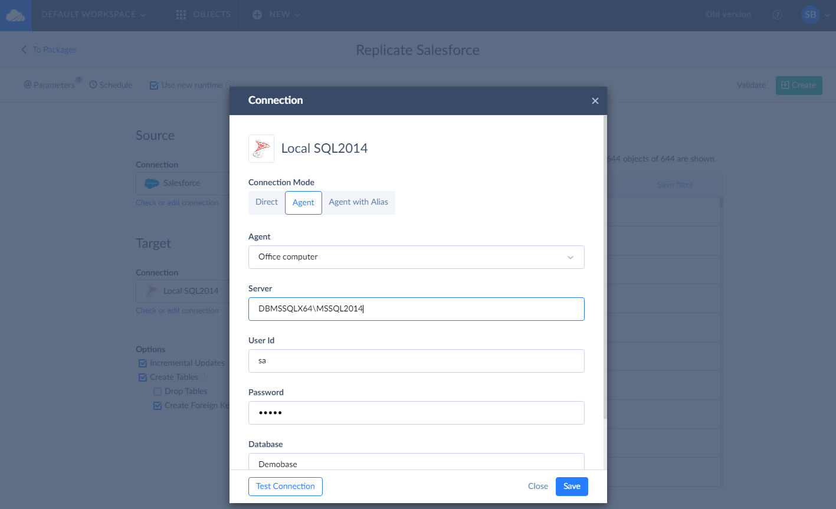This screenshot has height=509, width=836.
Task: Open the Schedule option
Action: click(111, 85)
